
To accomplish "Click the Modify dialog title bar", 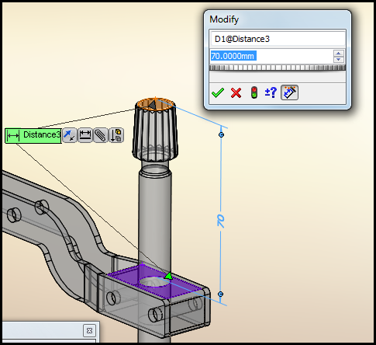I will tap(278, 19).
